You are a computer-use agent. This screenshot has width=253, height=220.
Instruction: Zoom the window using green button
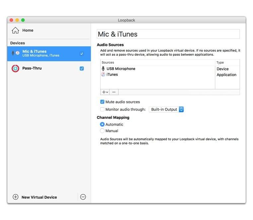[x=23, y=20]
